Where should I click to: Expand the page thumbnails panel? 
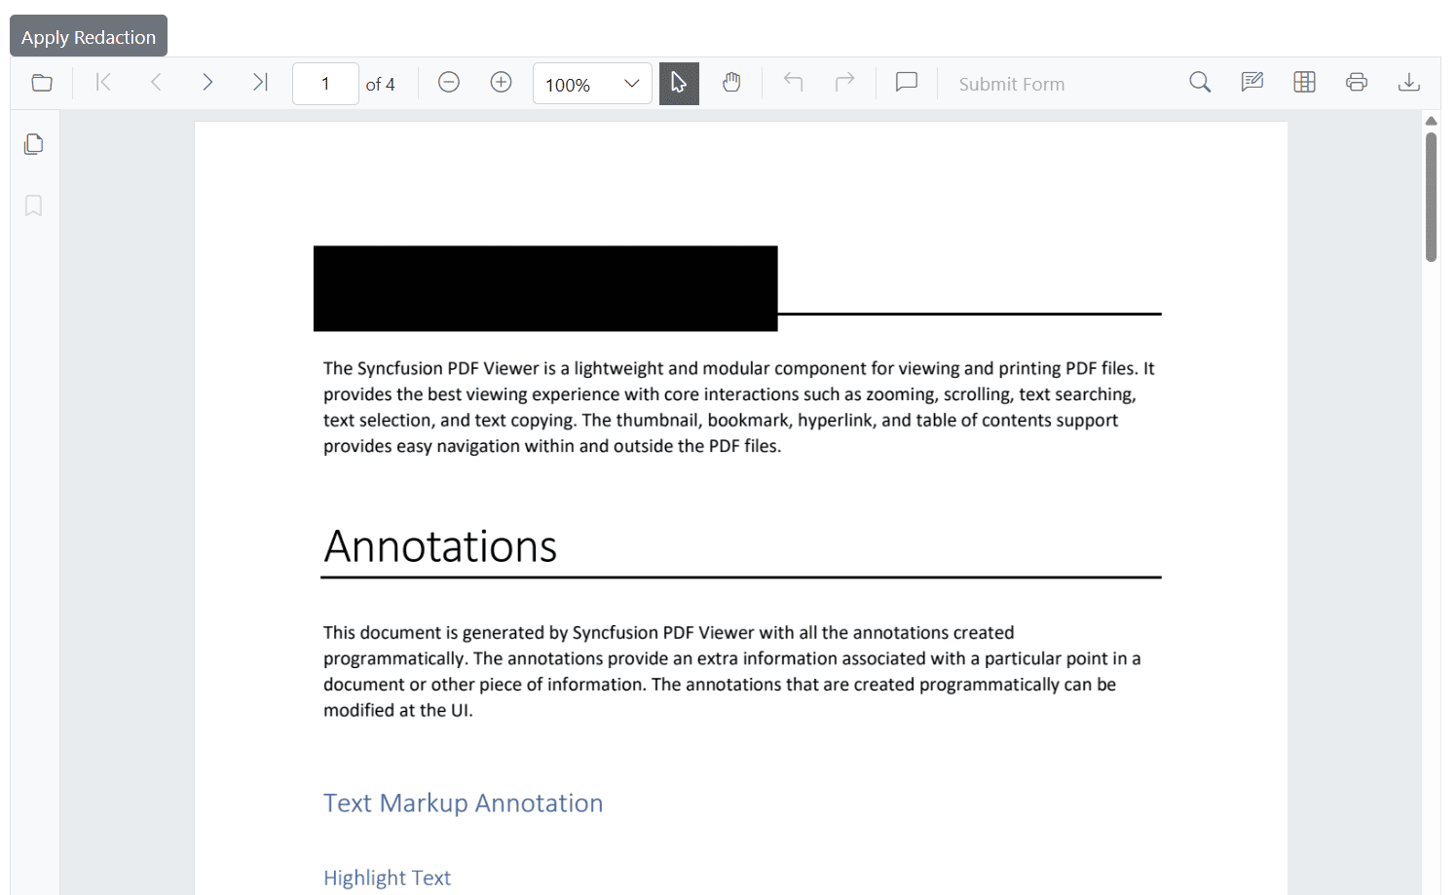point(33,143)
